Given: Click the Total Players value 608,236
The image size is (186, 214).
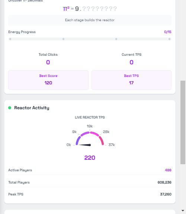Looking at the screenshot, I should [164, 182].
